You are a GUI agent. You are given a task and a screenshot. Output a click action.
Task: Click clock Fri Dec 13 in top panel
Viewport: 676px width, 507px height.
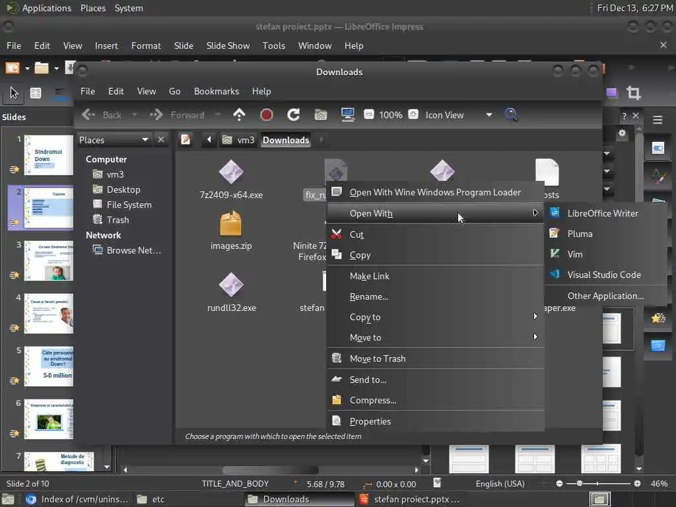pyautogui.click(x=634, y=8)
